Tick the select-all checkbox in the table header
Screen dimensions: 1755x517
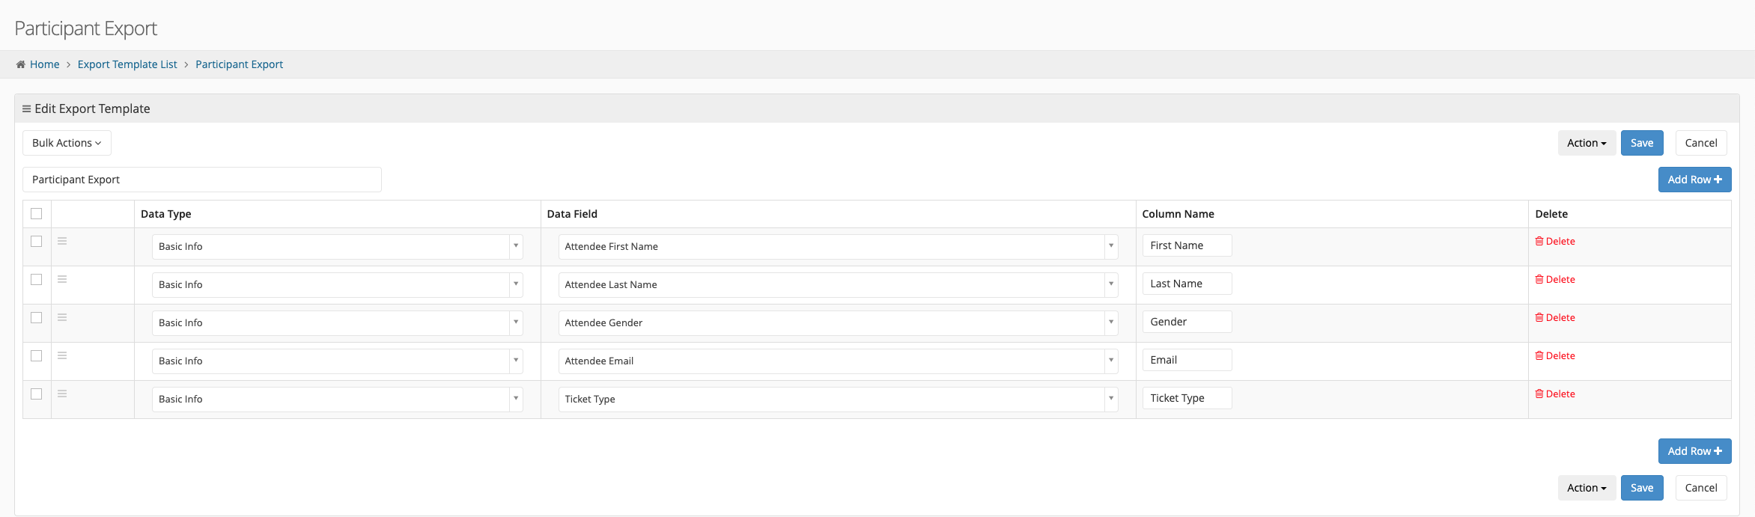pos(36,213)
